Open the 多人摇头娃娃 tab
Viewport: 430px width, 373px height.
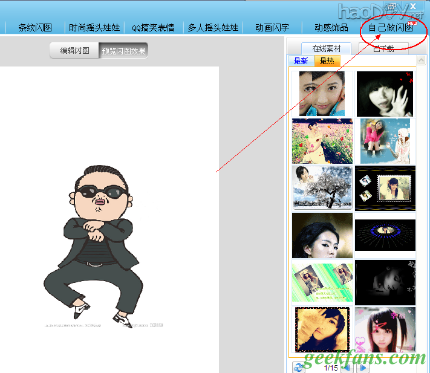pyautogui.click(x=213, y=27)
